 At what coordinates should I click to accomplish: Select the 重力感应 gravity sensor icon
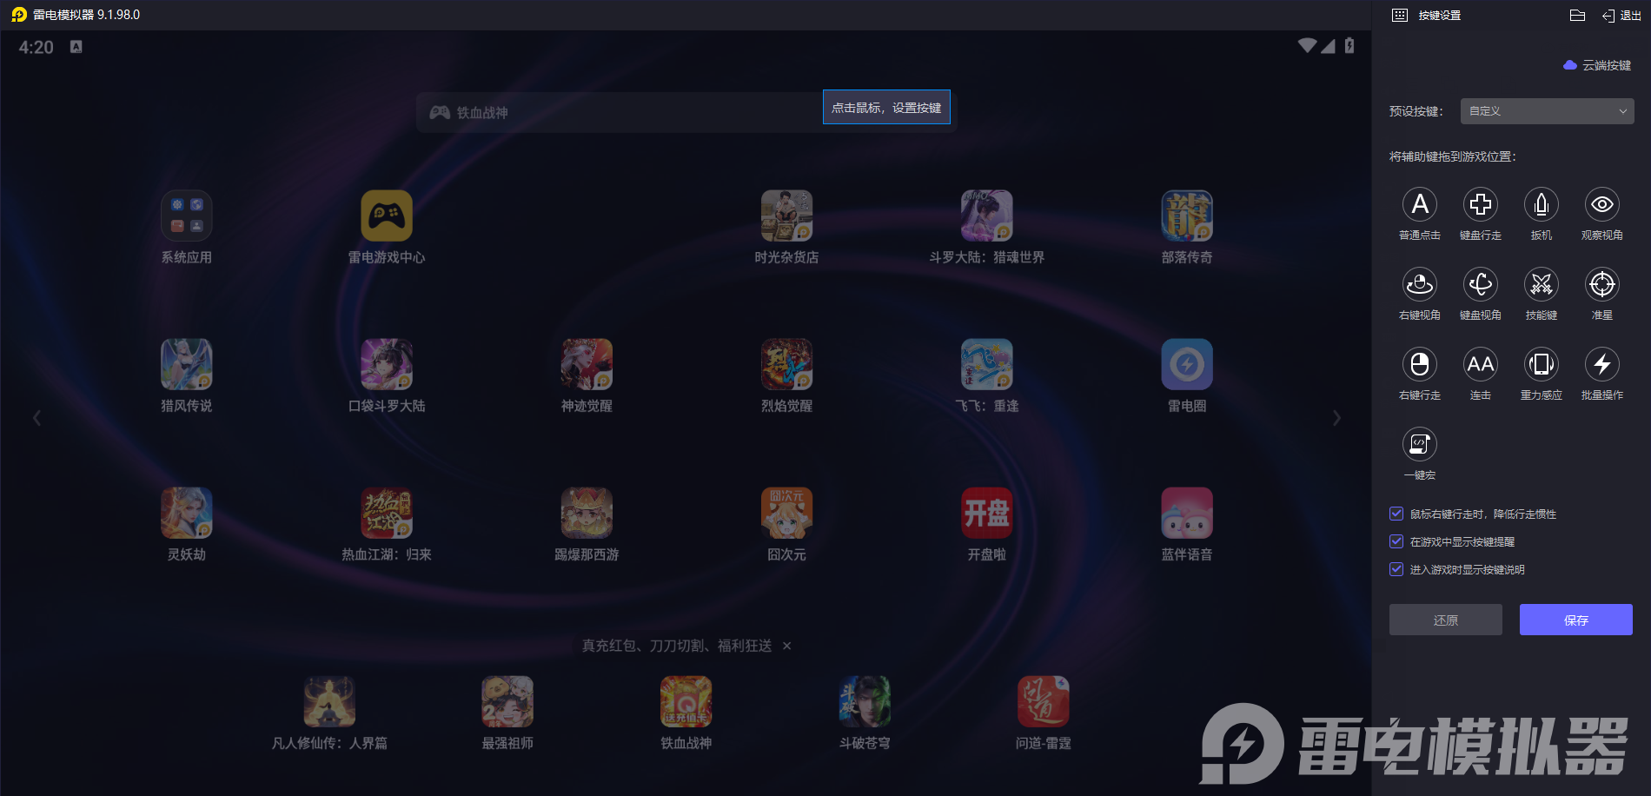tap(1542, 364)
